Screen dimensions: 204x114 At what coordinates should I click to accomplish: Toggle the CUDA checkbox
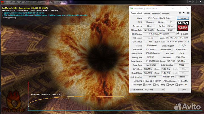[155, 81]
